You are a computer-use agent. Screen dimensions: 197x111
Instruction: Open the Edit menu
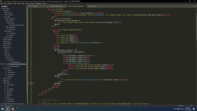point(5,3)
